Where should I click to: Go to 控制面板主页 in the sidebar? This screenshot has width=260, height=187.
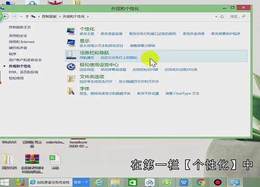click(x=20, y=27)
